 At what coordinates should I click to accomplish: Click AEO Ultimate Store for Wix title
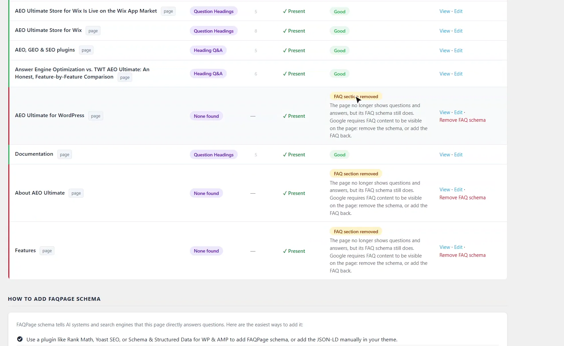click(48, 30)
